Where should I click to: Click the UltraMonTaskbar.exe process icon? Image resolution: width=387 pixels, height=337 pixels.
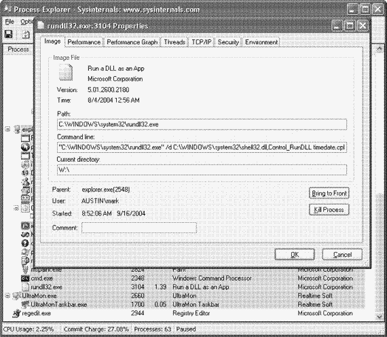(x=25, y=304)
